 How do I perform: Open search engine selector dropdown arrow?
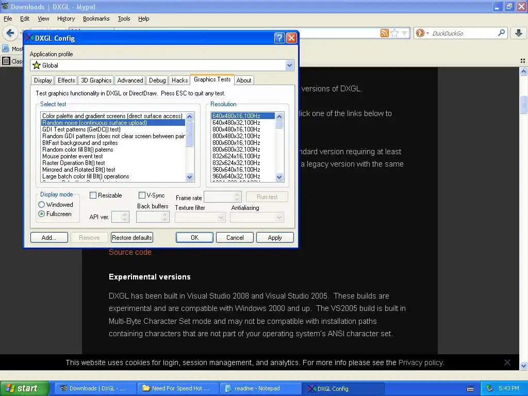pyautogui.click(x=427, y=34)
